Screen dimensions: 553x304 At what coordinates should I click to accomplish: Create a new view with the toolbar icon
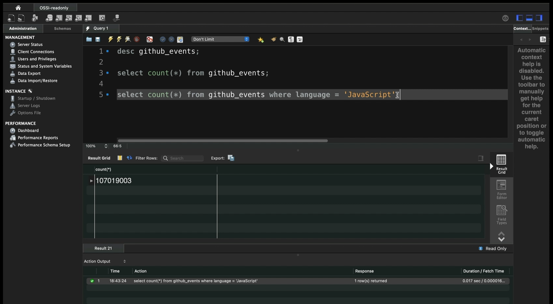pos(69,18)
